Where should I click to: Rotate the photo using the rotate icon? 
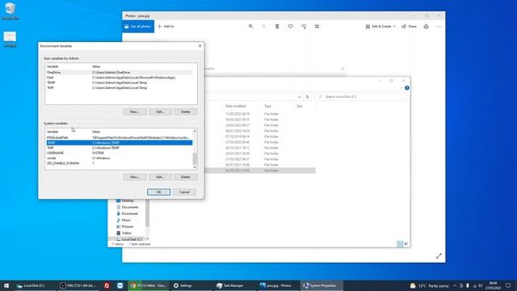(304, 27)
